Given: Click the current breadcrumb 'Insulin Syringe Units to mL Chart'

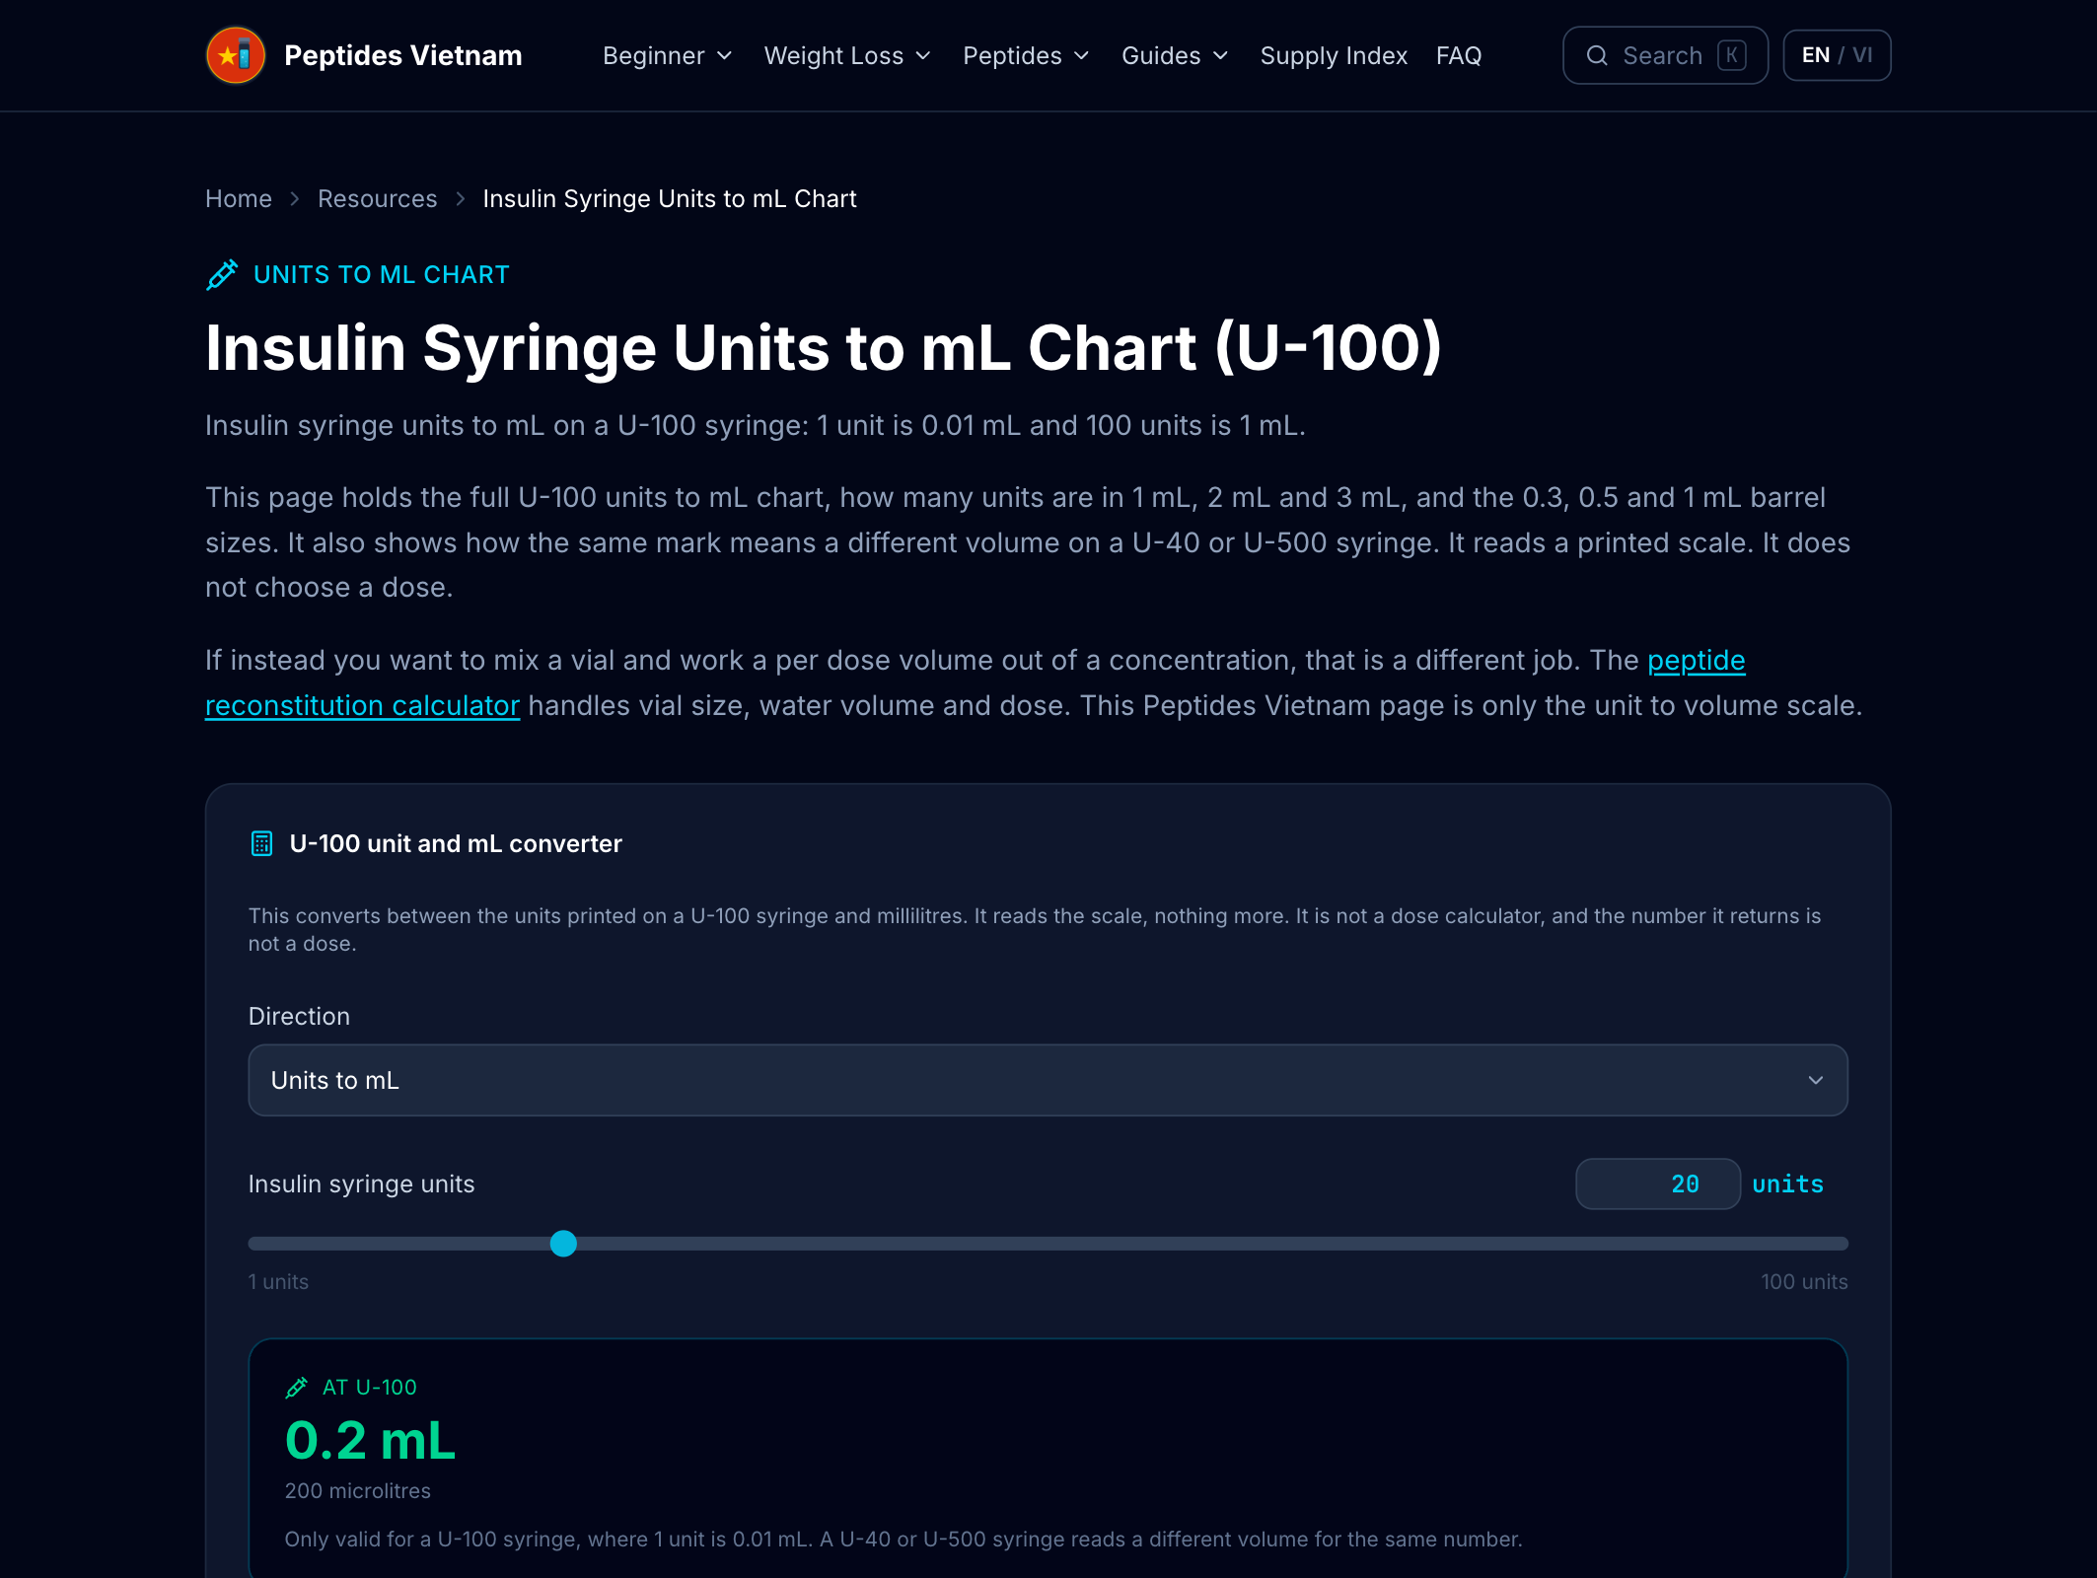Looking at the screenshot, I should click(670, 198).
